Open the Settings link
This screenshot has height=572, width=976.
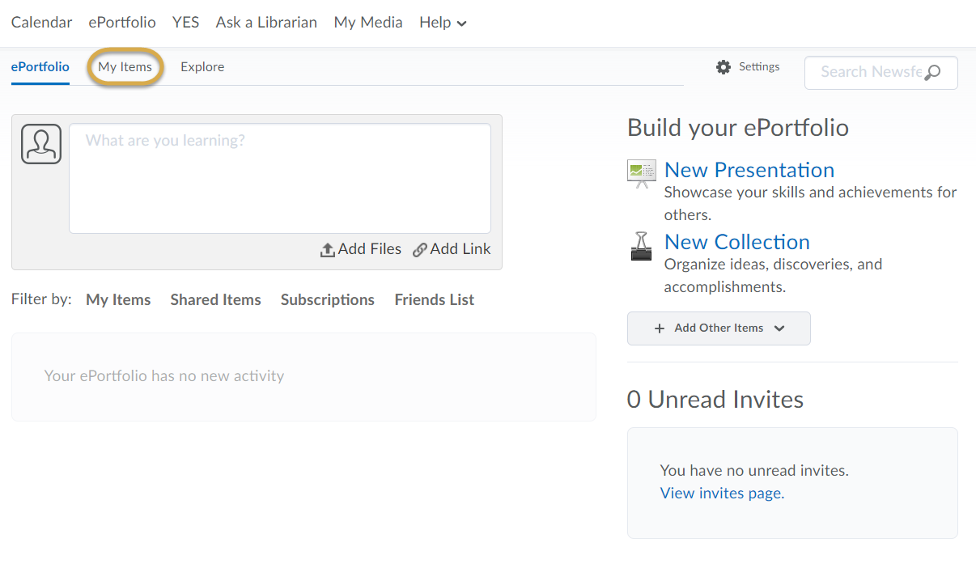[x=759, y=66]
